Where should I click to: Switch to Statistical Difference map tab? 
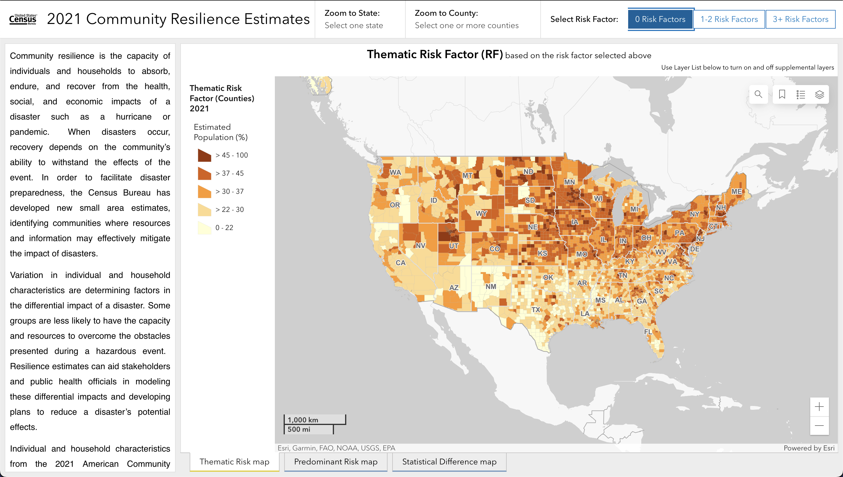[449, 462]
